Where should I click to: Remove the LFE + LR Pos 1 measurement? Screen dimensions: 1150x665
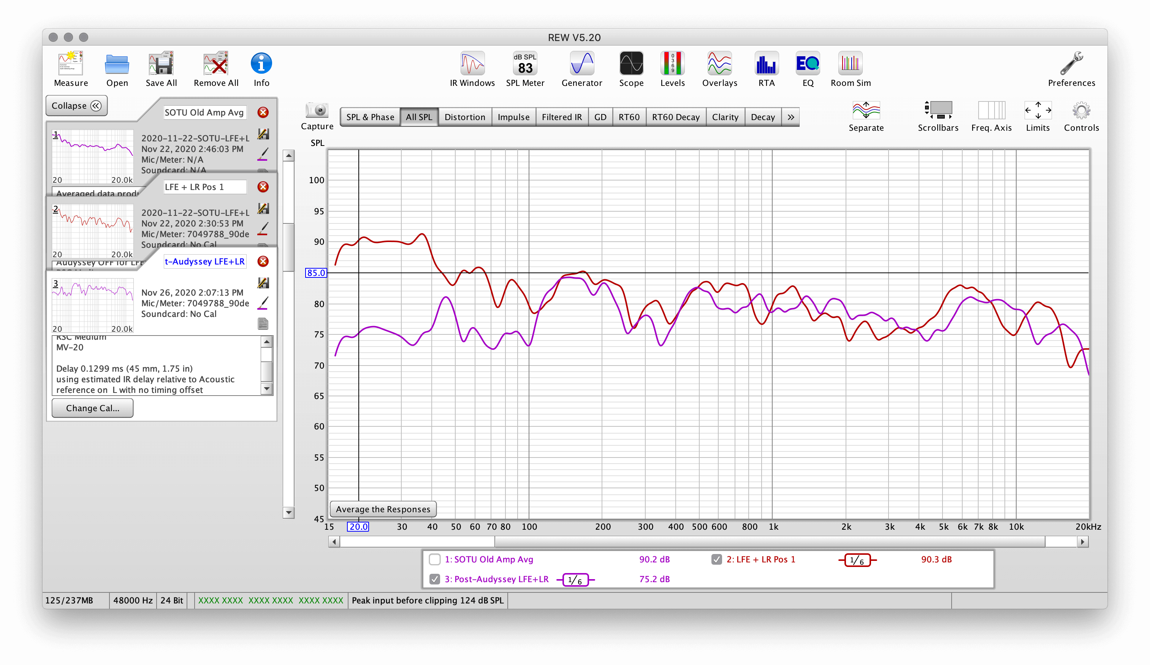[263, 187]
